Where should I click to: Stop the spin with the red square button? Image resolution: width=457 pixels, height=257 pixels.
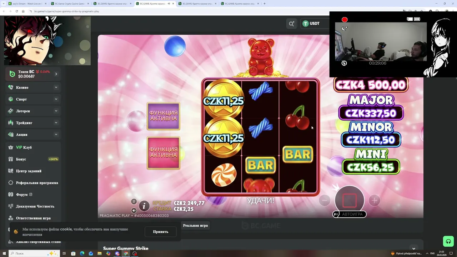pyautogui.click(x=350, y=201)
